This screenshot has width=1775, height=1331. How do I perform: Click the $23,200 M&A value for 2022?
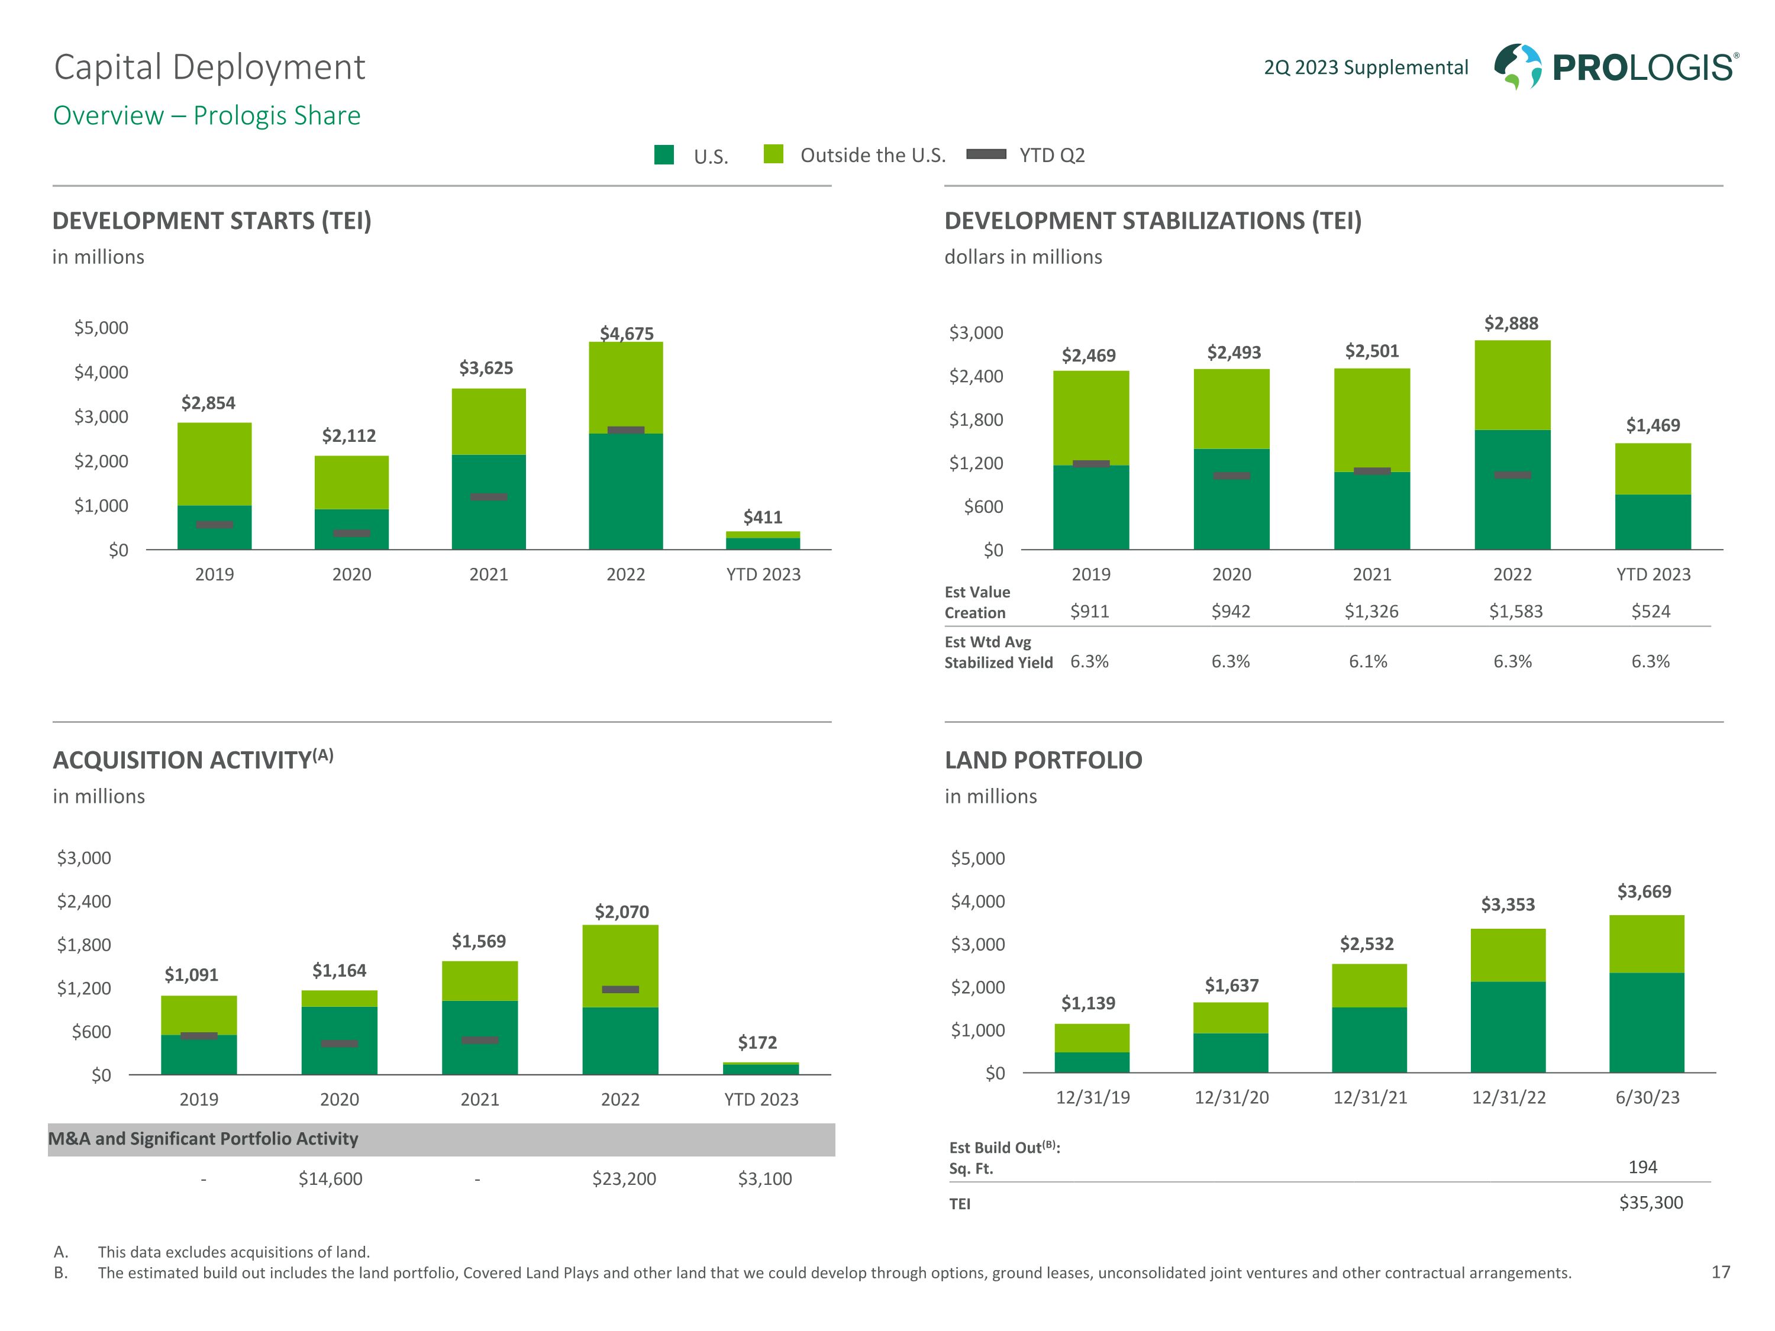(x=624, y=1178)
